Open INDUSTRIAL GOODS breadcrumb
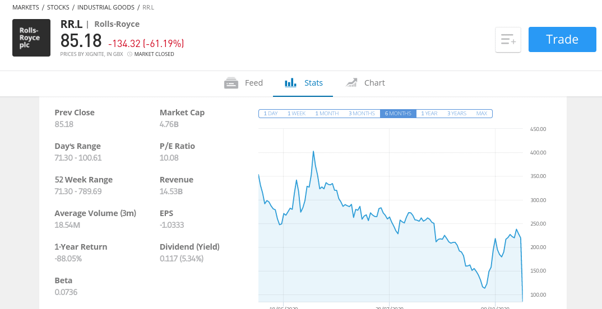Image resolution: width=602 pixels, height=309 pixels. tap(106, 7)
